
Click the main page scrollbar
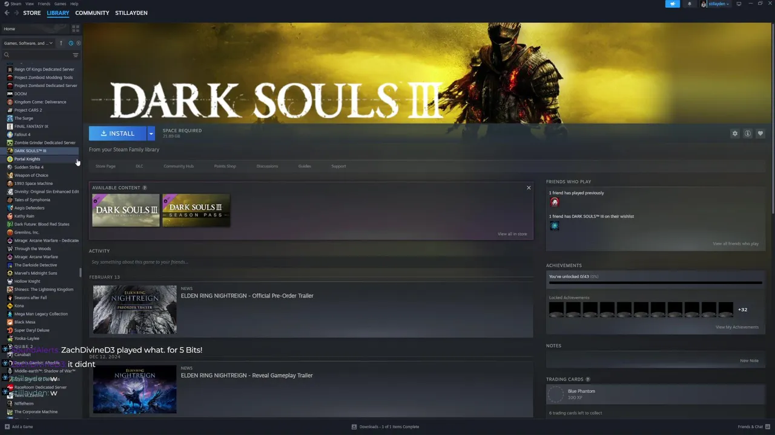point(773,118)
